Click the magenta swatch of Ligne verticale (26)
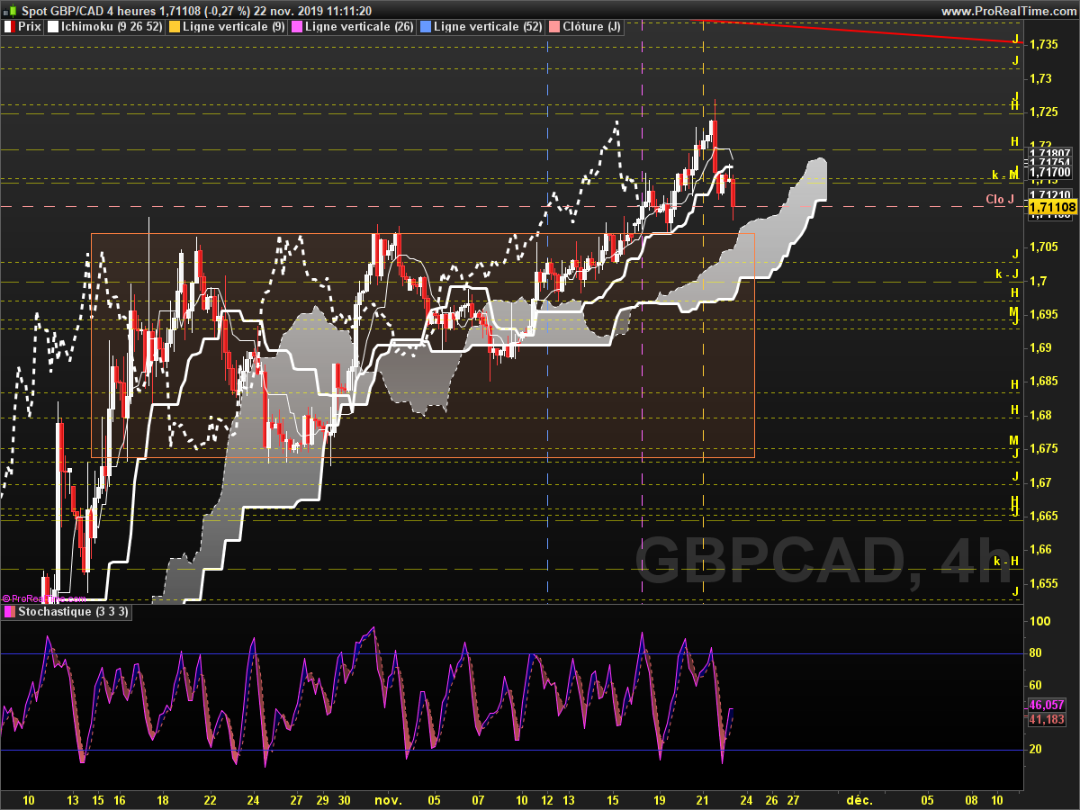The width and height of the screenshot is (1080, 810). (297, 27)
